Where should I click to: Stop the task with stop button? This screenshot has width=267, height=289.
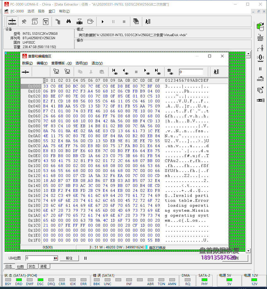click(124, 22)
